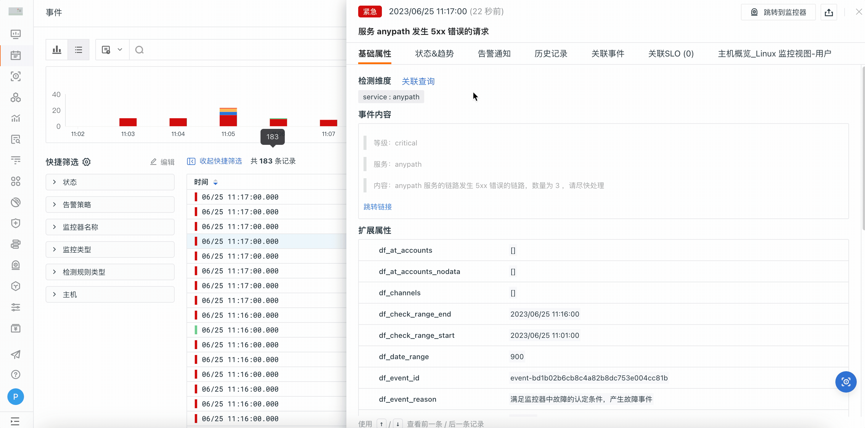865x428 pixels.
Task: Click the df_date_range value 900
Action: coord(517,356)
